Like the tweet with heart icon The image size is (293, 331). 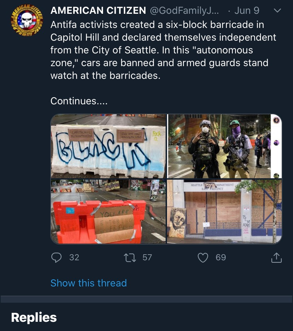[203, 257]
